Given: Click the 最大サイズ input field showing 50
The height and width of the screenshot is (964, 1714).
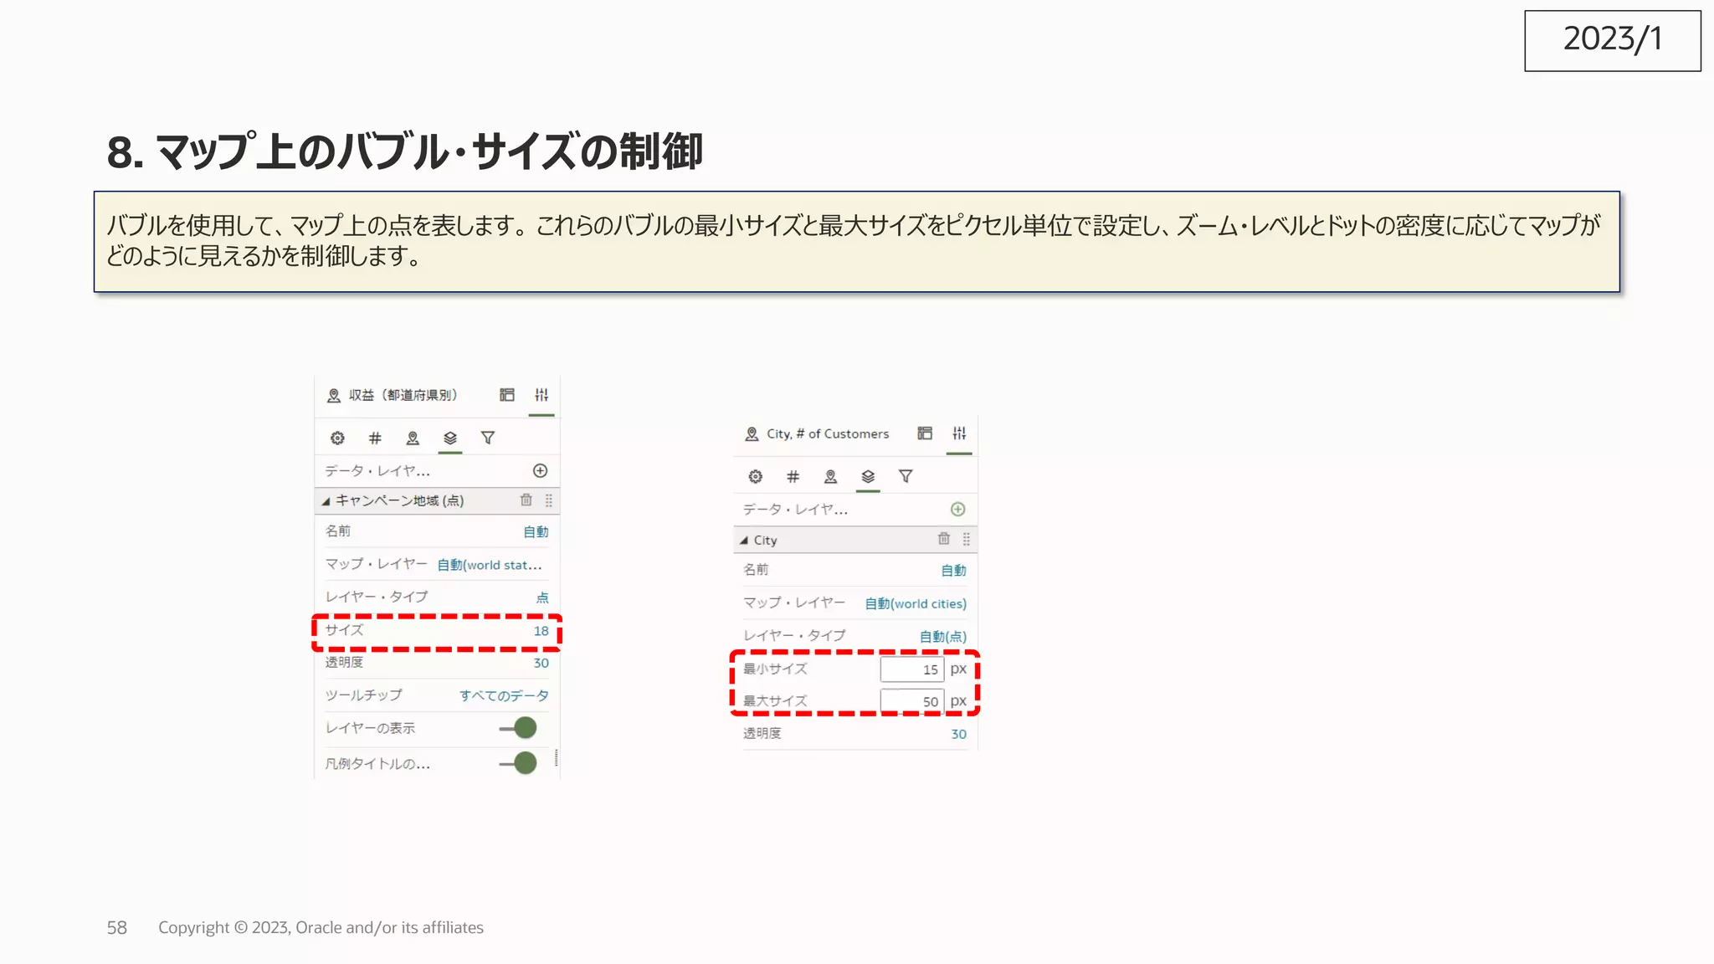Looking at the screenshot, I should (x=912, y=701).
